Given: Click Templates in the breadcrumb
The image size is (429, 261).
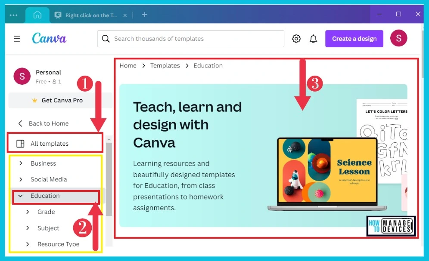Looking at the screenshot, I should pyautogui.click(x=165, y=65).
